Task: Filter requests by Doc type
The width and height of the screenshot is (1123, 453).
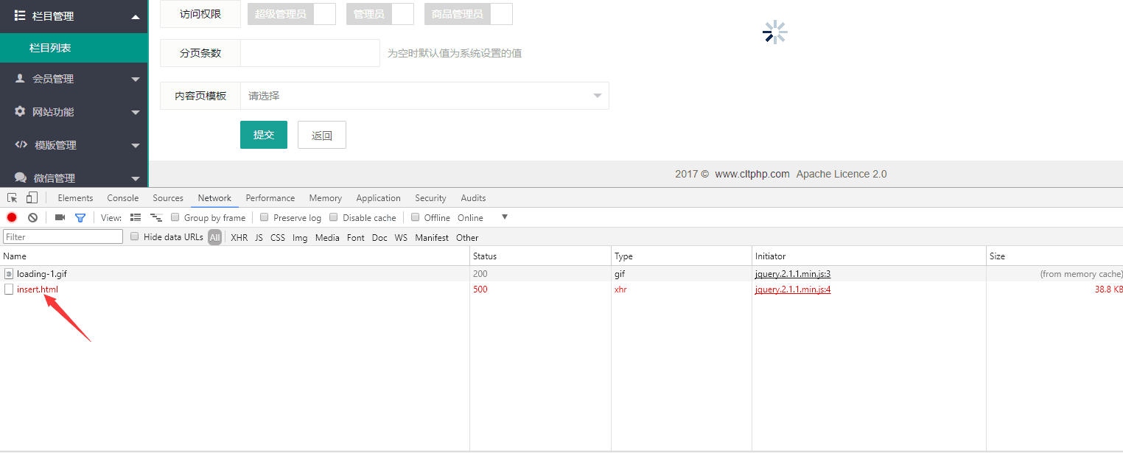Action: coord(379,237)
